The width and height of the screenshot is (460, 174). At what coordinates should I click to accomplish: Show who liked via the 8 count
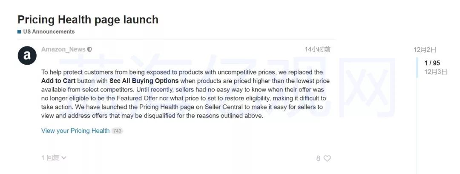coord(318,158)
